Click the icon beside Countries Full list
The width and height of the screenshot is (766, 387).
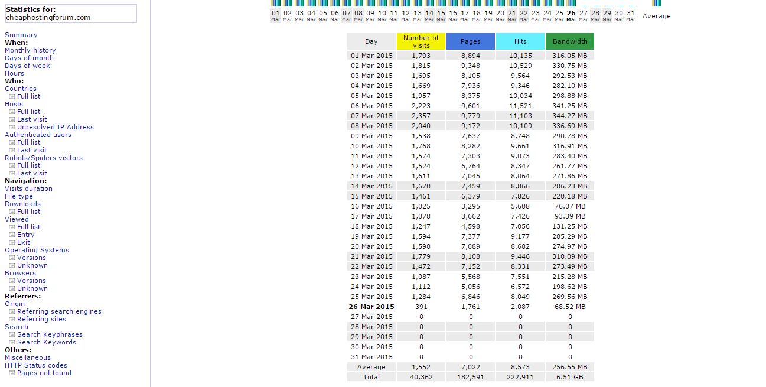click(x=12, y=96)
